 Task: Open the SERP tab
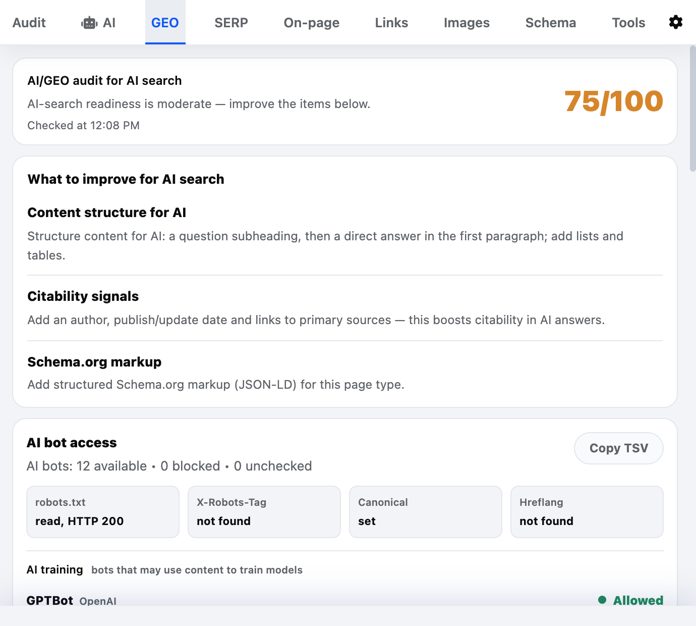231,23
